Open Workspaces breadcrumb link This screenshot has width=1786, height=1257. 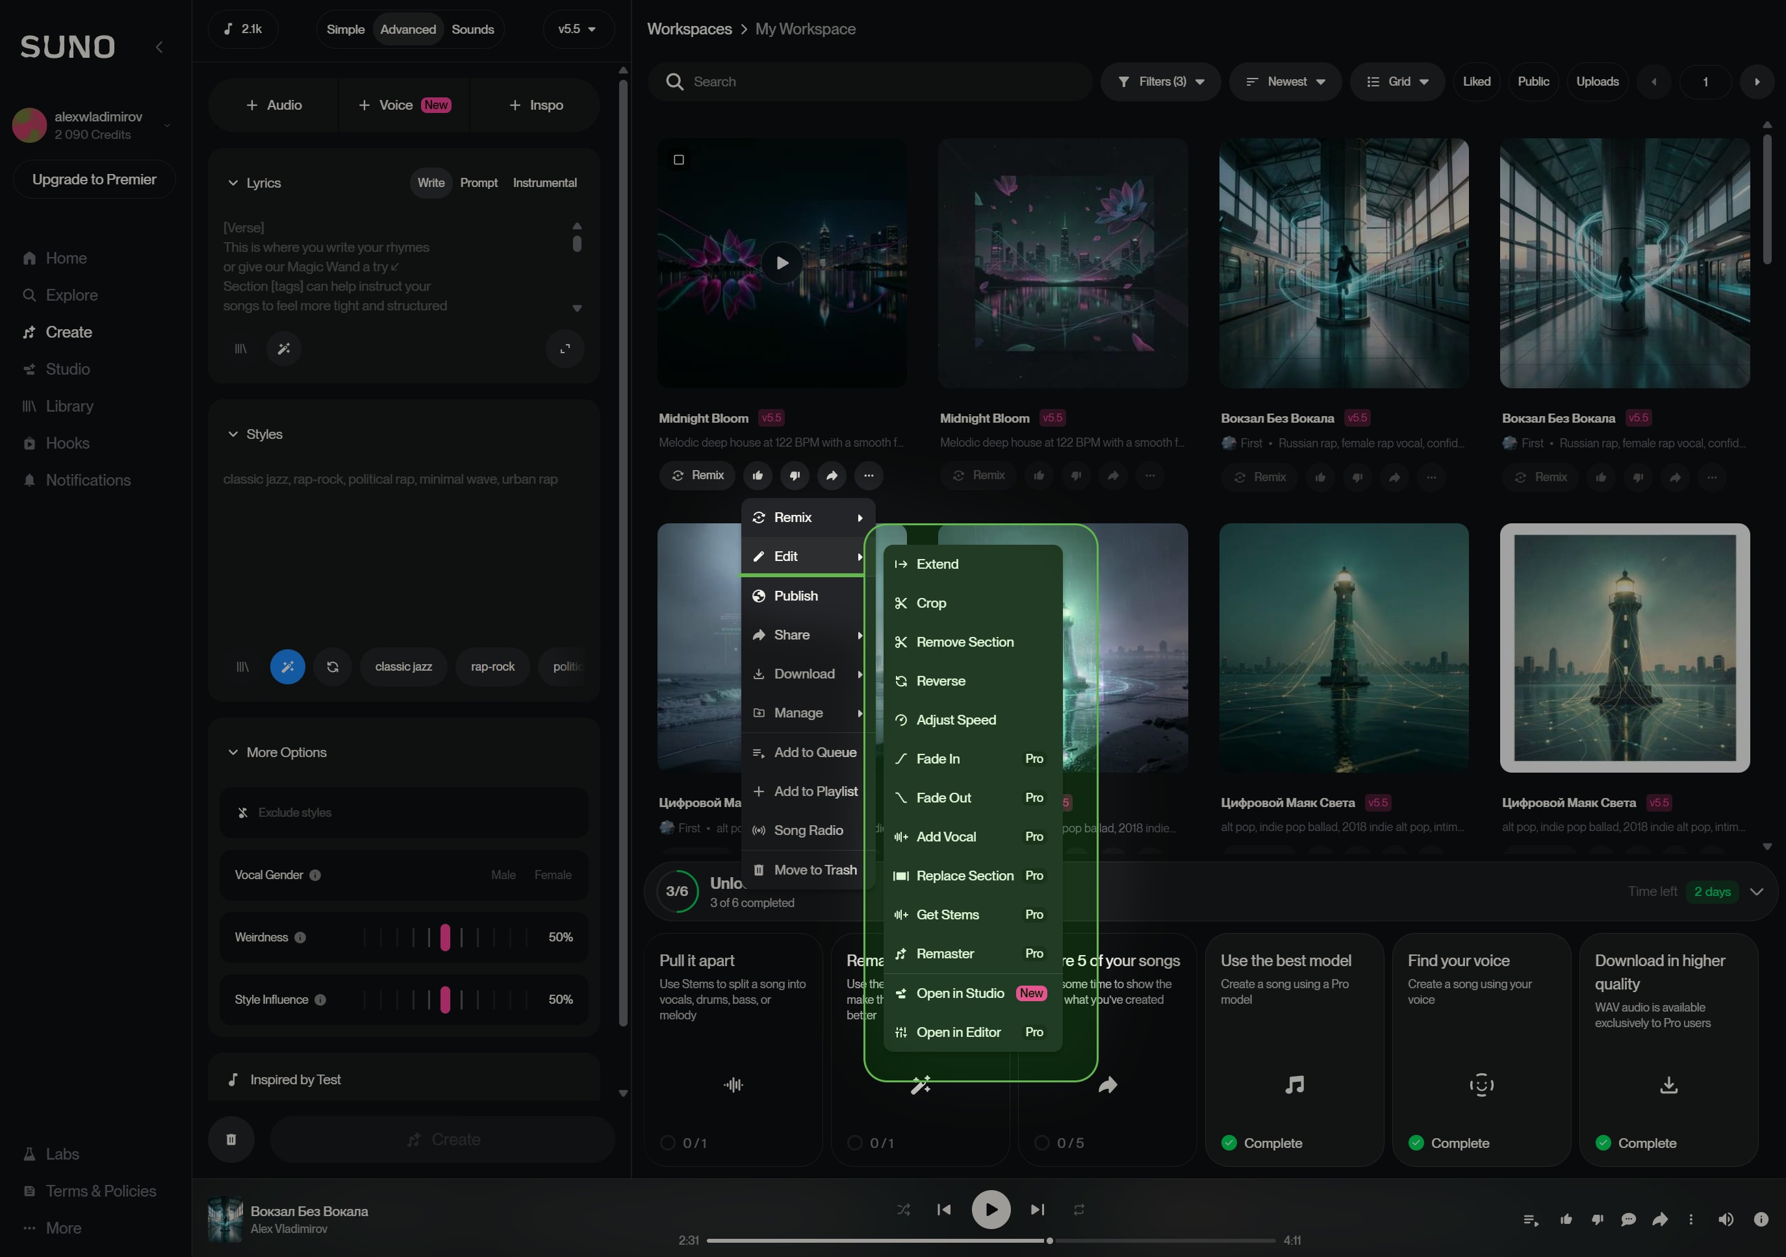(689, 29)
